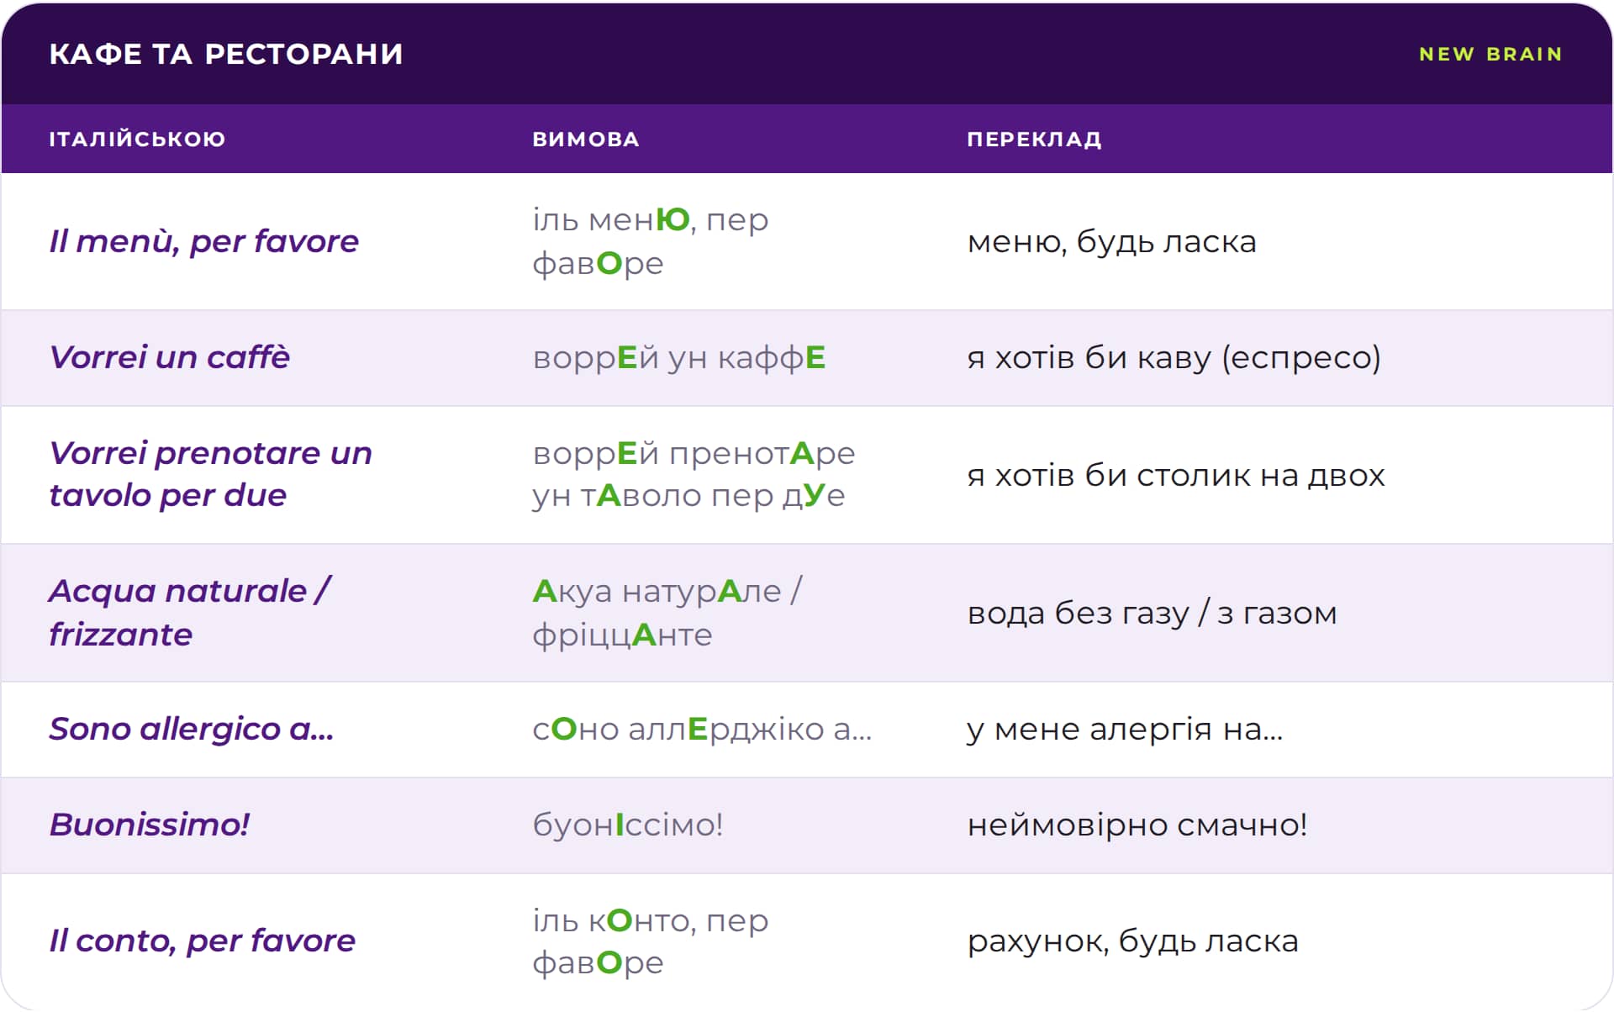Select phrase 'Vorrei prenotare un tavolo per due'

pos(210,474)
